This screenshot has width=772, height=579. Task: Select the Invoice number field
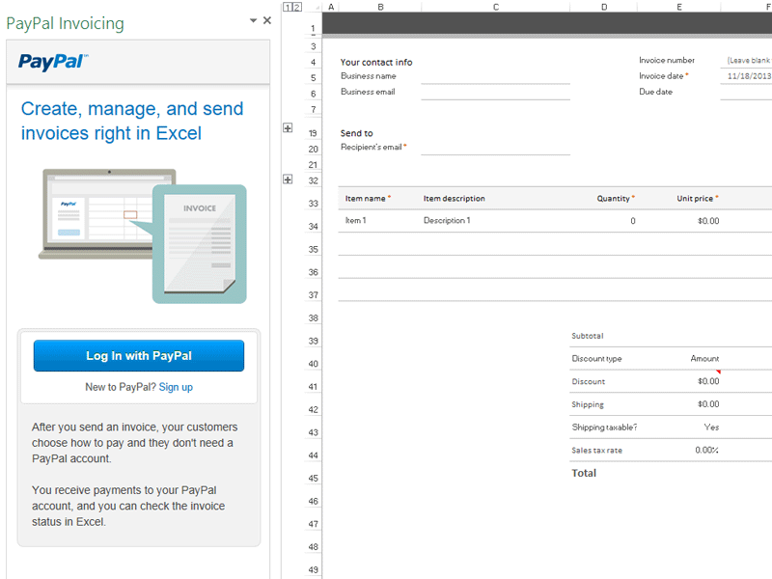click(746, 61)
